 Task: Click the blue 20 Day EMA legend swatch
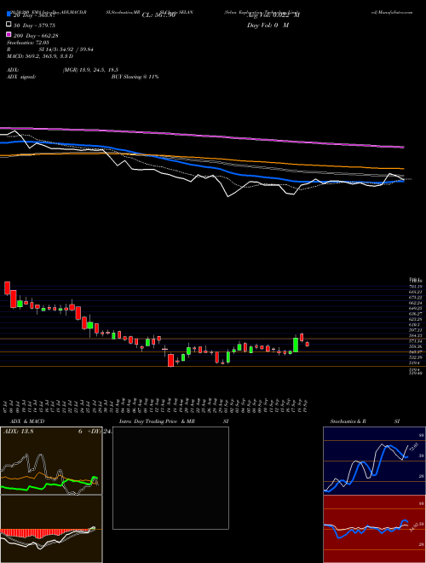[9, 15]
